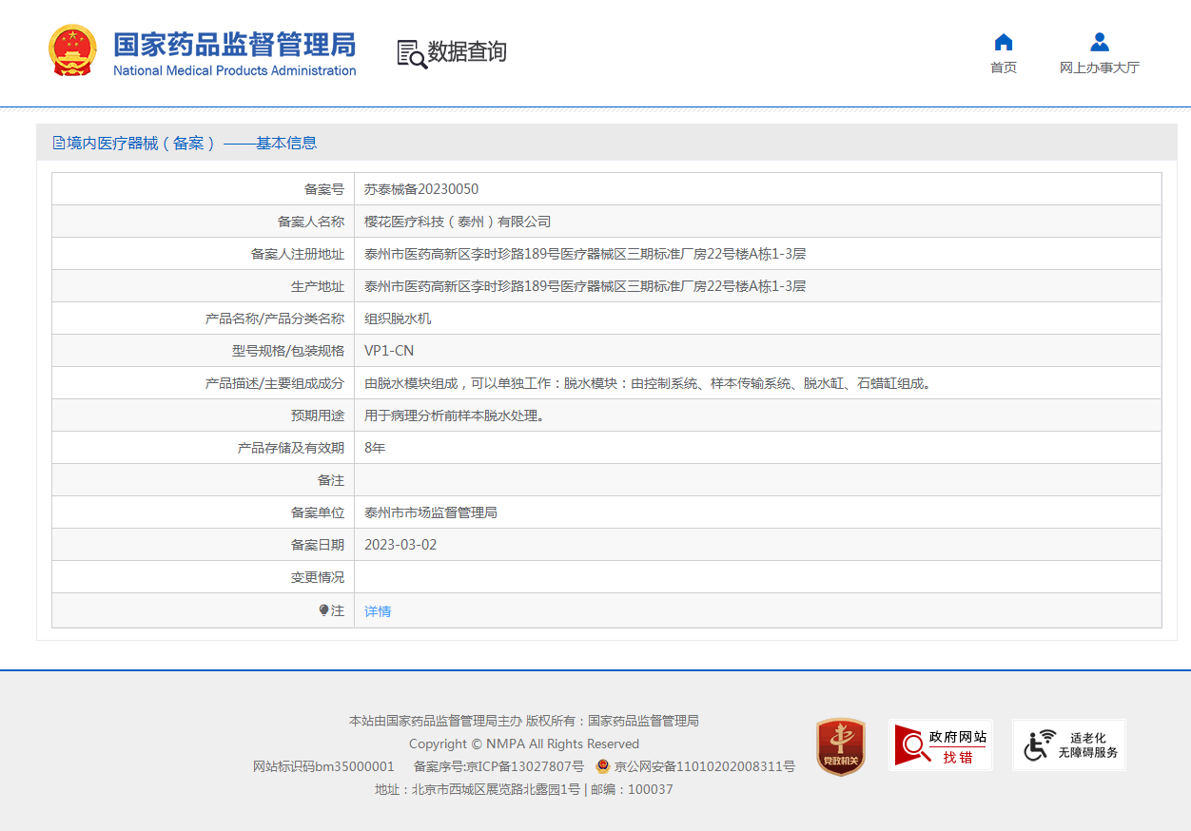Open the 京公网安备11010202008311号 link
This screenshot has width=1191, height=831.
tap(705, 766)
